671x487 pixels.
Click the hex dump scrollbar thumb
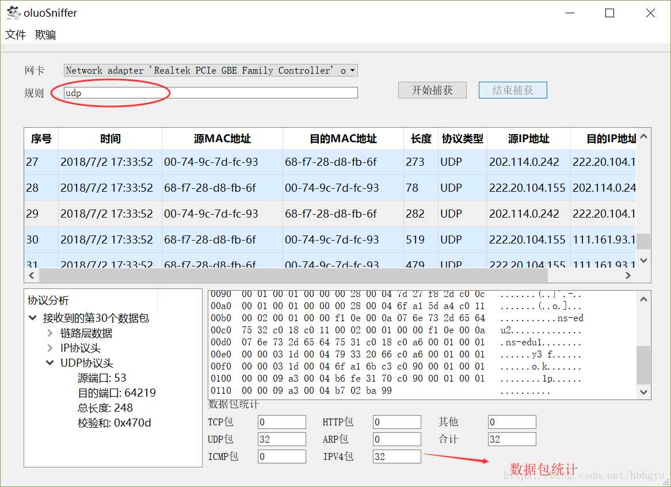pos(643,365)
